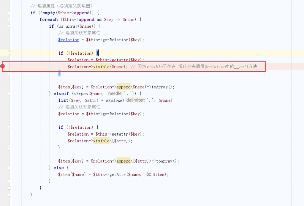The width and height of the screenshot is (304, 206).
Task: Click '$key' after 'as' in foreach line
Action: (109, 20)
